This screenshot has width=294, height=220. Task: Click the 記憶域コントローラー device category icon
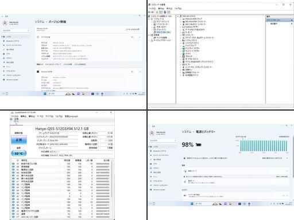point(183,72)
